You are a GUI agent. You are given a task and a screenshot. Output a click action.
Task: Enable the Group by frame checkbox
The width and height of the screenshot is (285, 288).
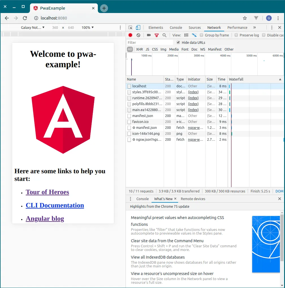(x=201, y=35)
